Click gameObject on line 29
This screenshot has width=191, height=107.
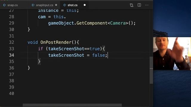pyautogui.click(x=61, y=23)
